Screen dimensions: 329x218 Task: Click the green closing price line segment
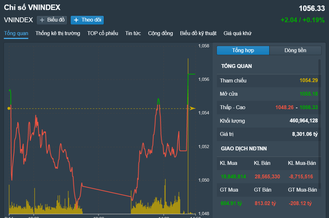(x=191, y=74)
